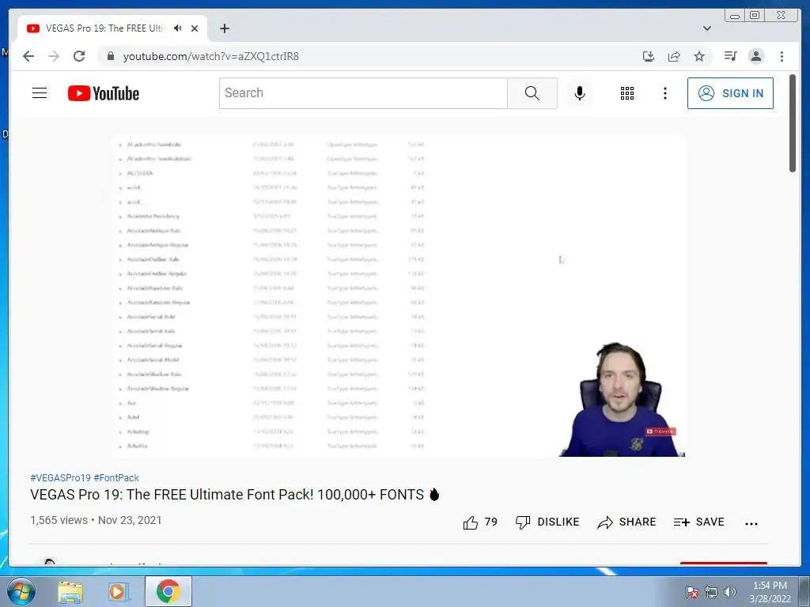Screen dimensions: 810x607
Task: Reload the YouTube page
Action: 79,56
